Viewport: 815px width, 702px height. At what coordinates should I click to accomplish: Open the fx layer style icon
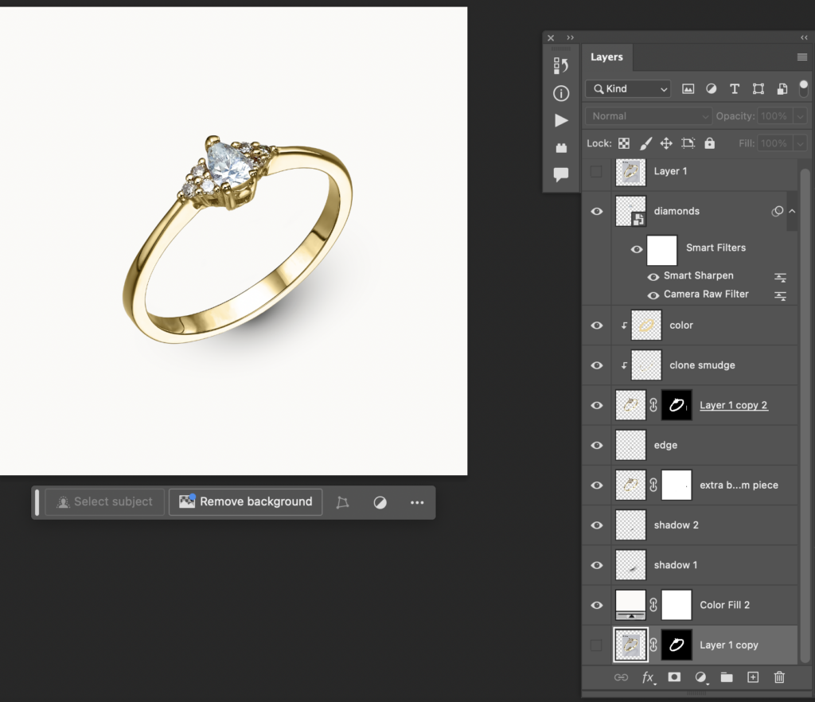point(649,678)
